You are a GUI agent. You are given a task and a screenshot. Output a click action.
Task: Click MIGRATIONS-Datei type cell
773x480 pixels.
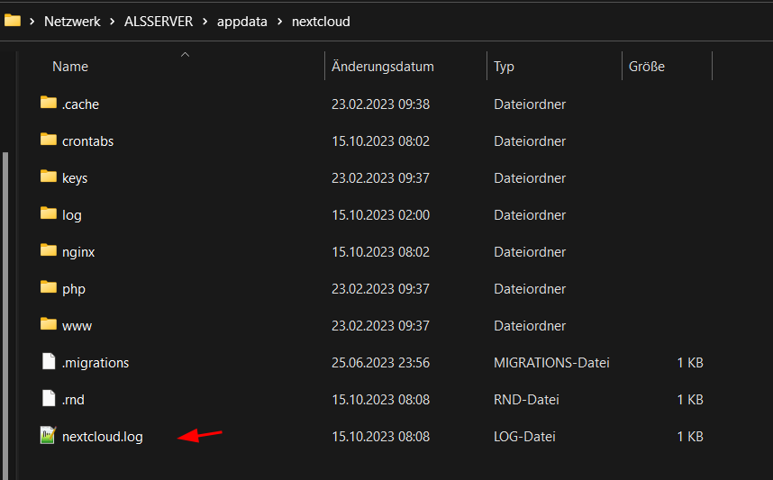tap(551, 363)
